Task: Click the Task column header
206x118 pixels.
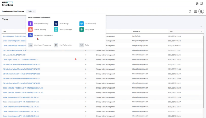Action: click(4, 32)
